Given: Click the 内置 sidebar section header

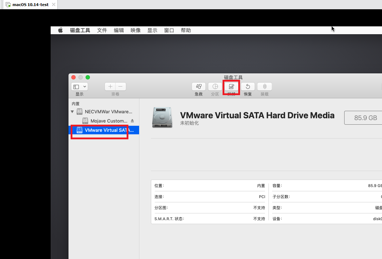Looking at the screenshot, I should [76, 104].
